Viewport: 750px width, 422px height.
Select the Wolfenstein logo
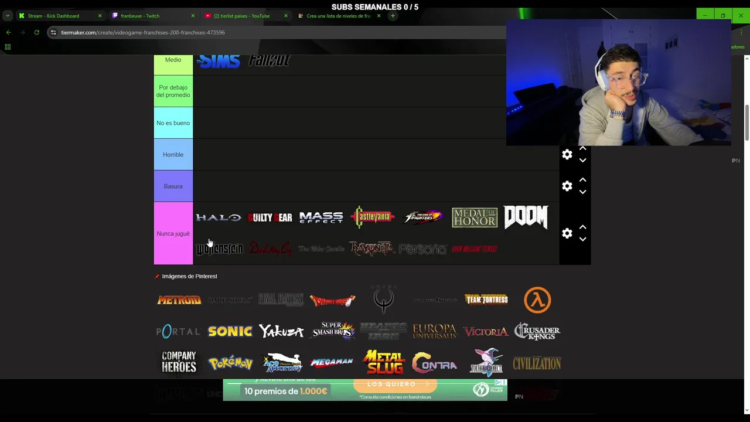coord(219,249)
